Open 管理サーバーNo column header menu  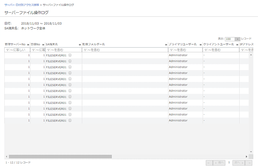tap(28, 45)
